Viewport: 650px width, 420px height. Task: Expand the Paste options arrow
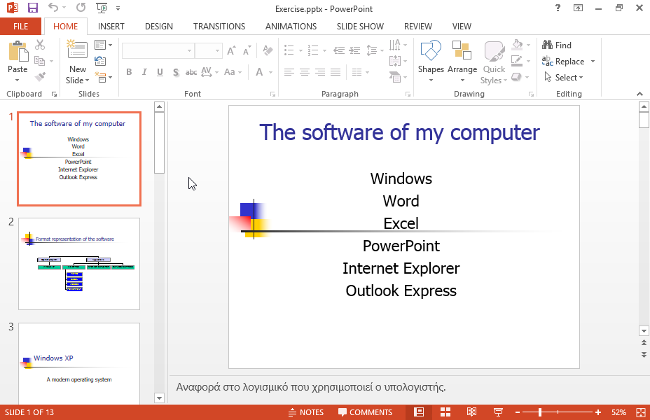(x=17, y=80)
